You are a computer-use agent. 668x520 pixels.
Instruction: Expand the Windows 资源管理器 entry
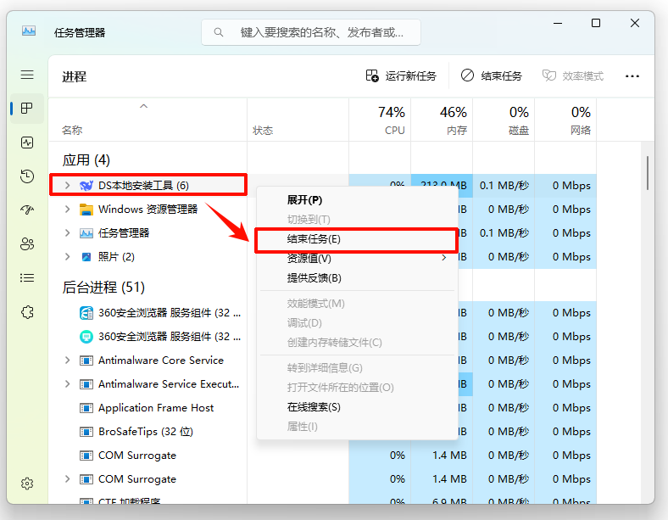click(68, 209)
